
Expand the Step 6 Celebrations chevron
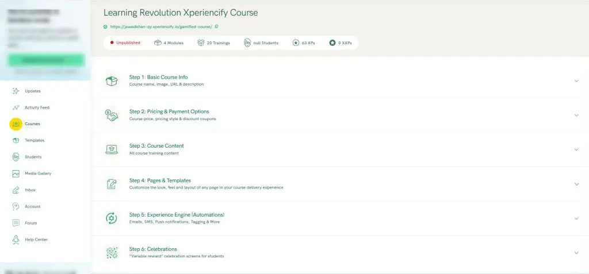point(576,253)
